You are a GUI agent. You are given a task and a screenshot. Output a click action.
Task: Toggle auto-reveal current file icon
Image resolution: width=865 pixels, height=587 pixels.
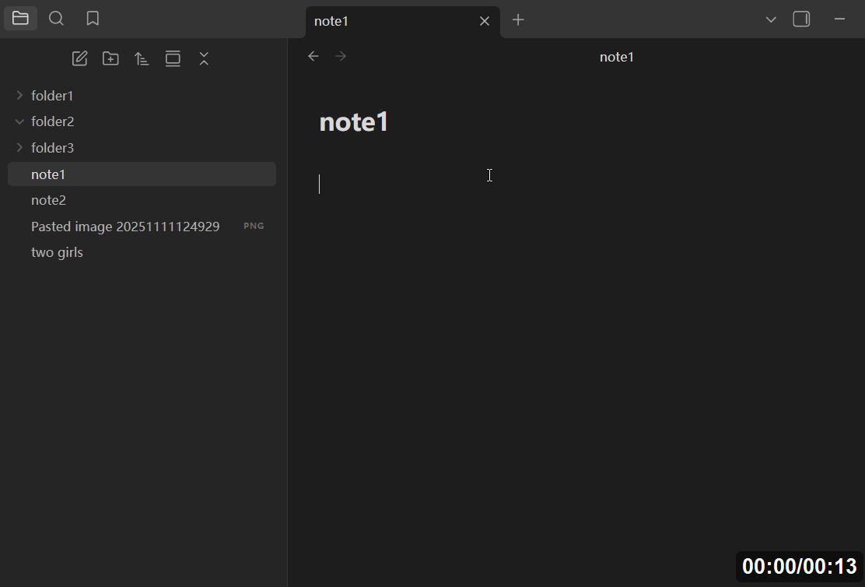173,58
